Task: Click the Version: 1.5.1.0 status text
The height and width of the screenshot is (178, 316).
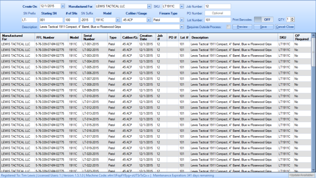Action: tap(73, 176)
